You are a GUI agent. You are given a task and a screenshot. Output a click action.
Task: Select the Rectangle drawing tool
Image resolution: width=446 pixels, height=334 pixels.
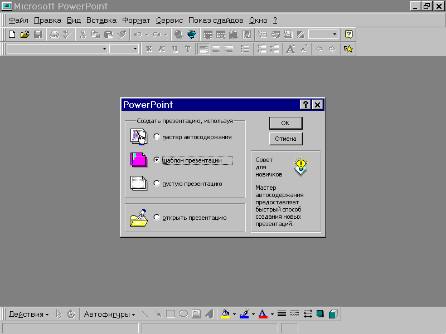pyautogui.click(x=171, y=314)
